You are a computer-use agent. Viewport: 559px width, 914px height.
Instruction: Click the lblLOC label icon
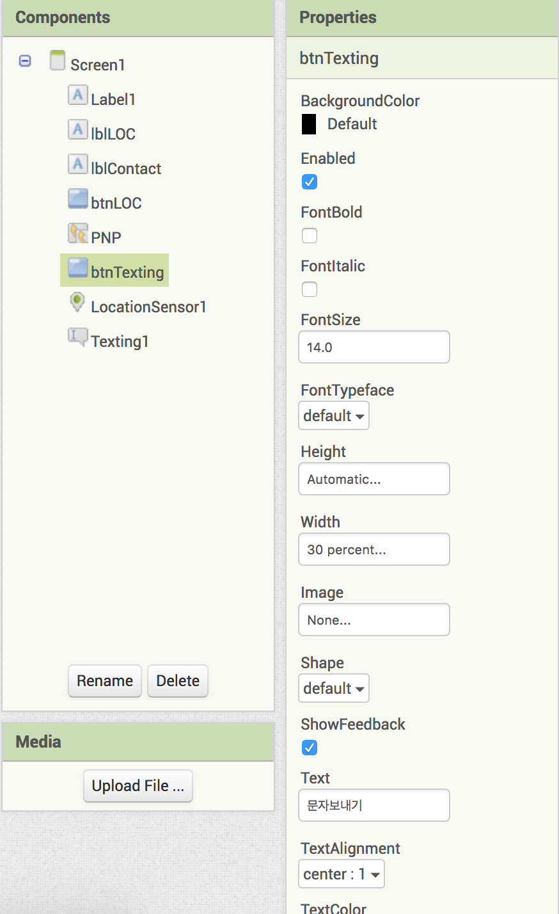pyautogui.click(x=77, y=130)
